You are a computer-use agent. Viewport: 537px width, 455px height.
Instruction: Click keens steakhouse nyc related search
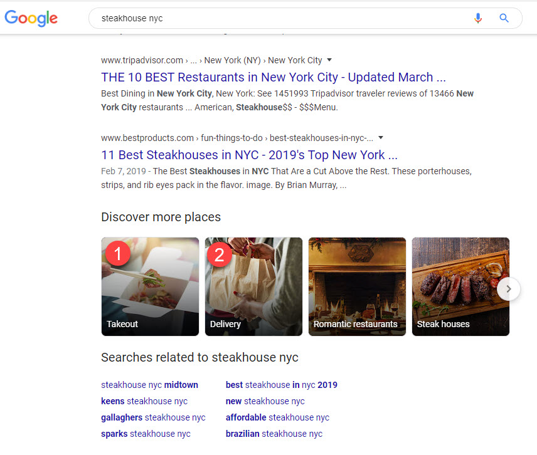tap(144, 401)
